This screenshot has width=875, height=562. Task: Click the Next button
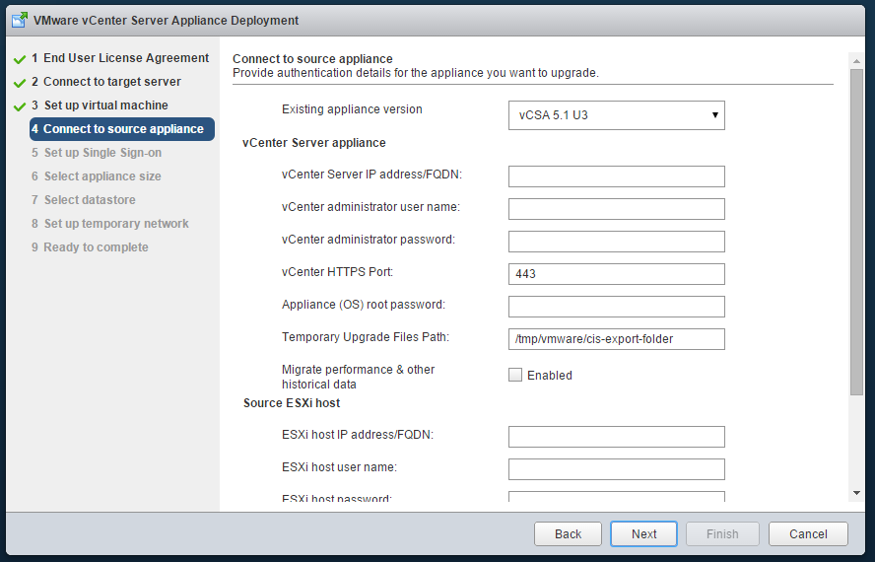click(644, 534)
